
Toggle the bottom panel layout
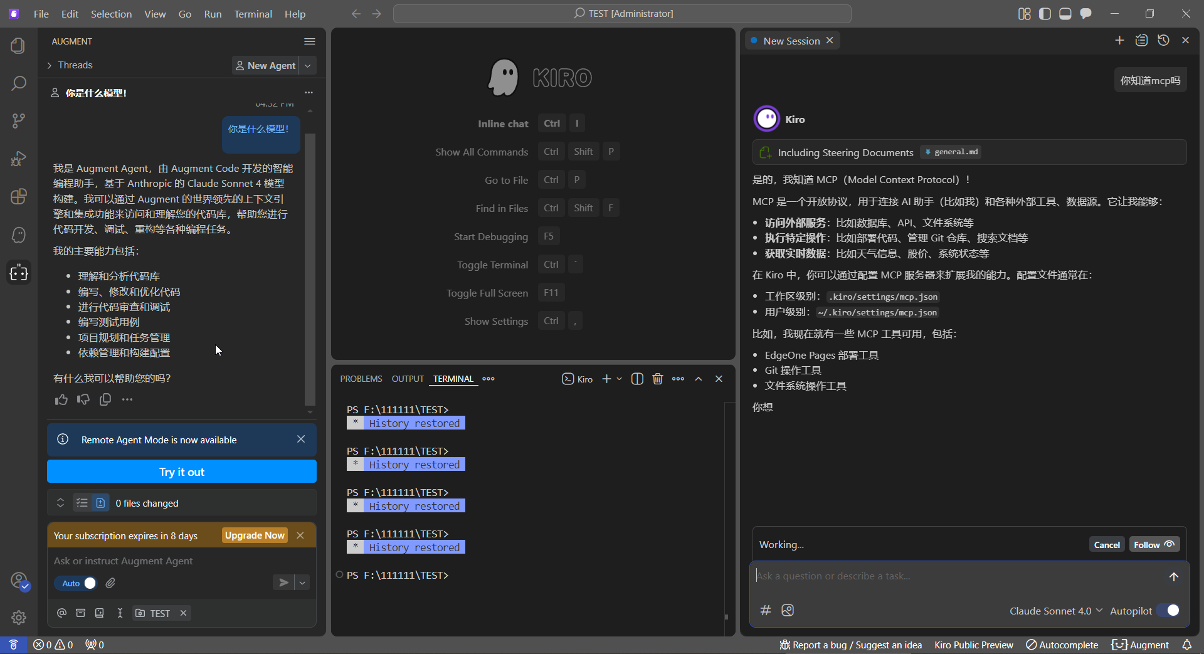1065,14
